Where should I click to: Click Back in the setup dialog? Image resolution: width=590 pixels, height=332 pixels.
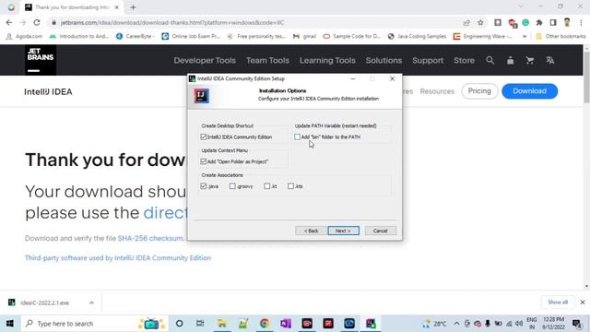311,231
